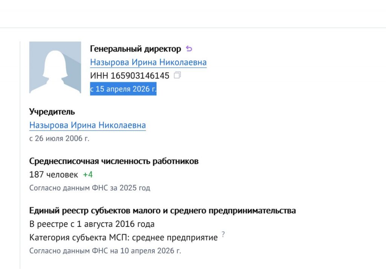
Task: Click the director's silhouette avatar image
Action: pos(55,67)
